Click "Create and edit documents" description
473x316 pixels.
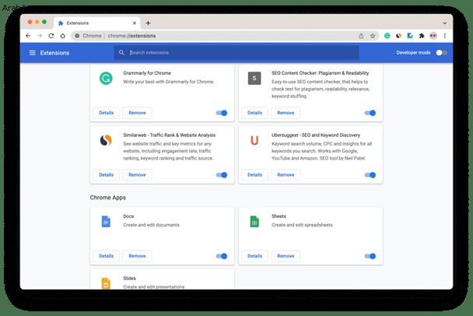click(151, 225)
